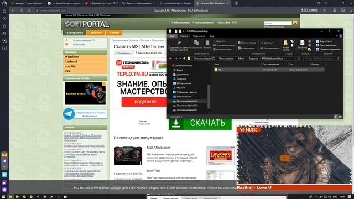Click Select all (Выделить все)
This screenshot has width=354, height=199.
pyautogui.click(x=324, y=41)
